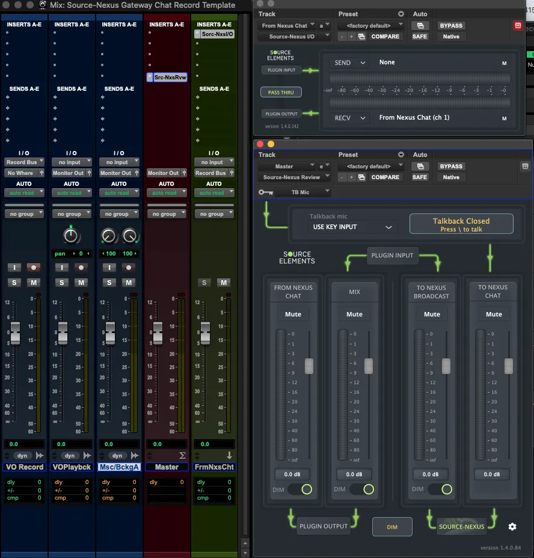Click the M mute icon on the SEND row
The height and width of the screenshot is (558, 534).
pos(504,63)
